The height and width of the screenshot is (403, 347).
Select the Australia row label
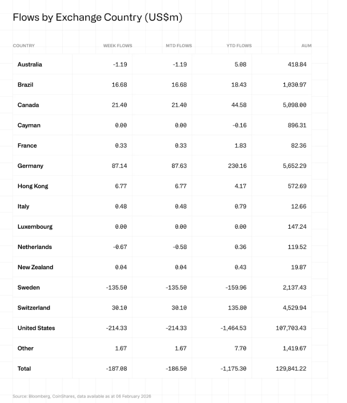[30, 64]
